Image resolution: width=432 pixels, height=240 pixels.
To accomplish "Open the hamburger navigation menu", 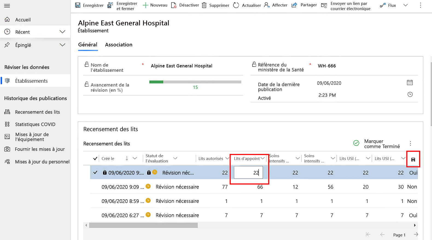I will pos(7,5).
